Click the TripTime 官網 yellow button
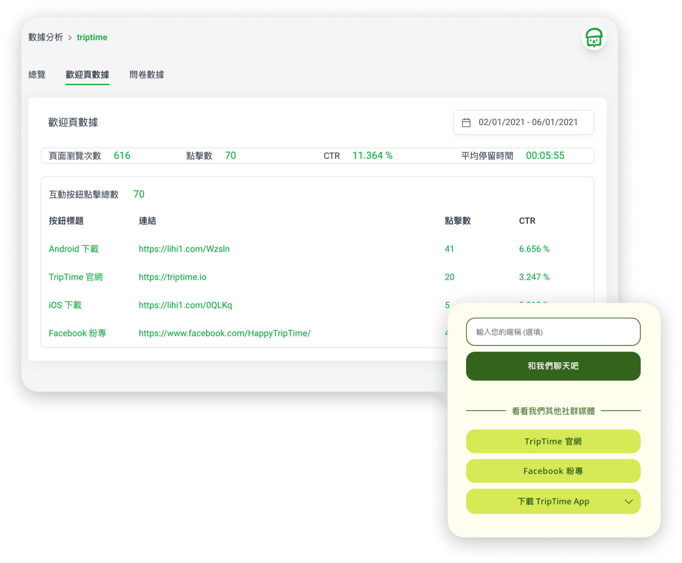The width and height of the screenshot is (682, 563). pos(553,441)
